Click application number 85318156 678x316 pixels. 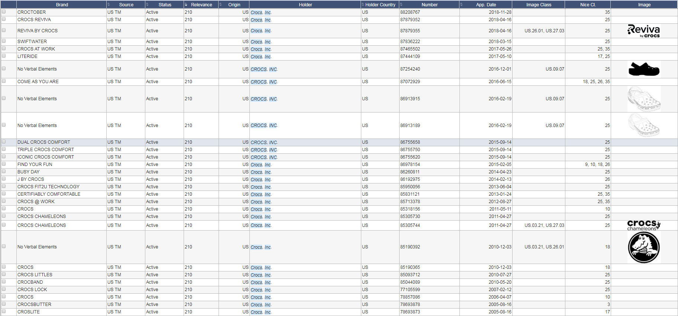(x=410, y=209)
